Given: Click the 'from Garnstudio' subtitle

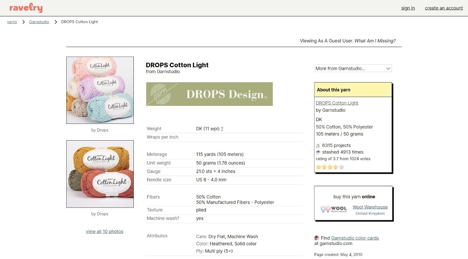Looking at the screenshot, I should (163, 72).
